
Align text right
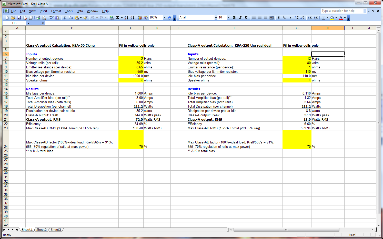click(x=265, y=18)
